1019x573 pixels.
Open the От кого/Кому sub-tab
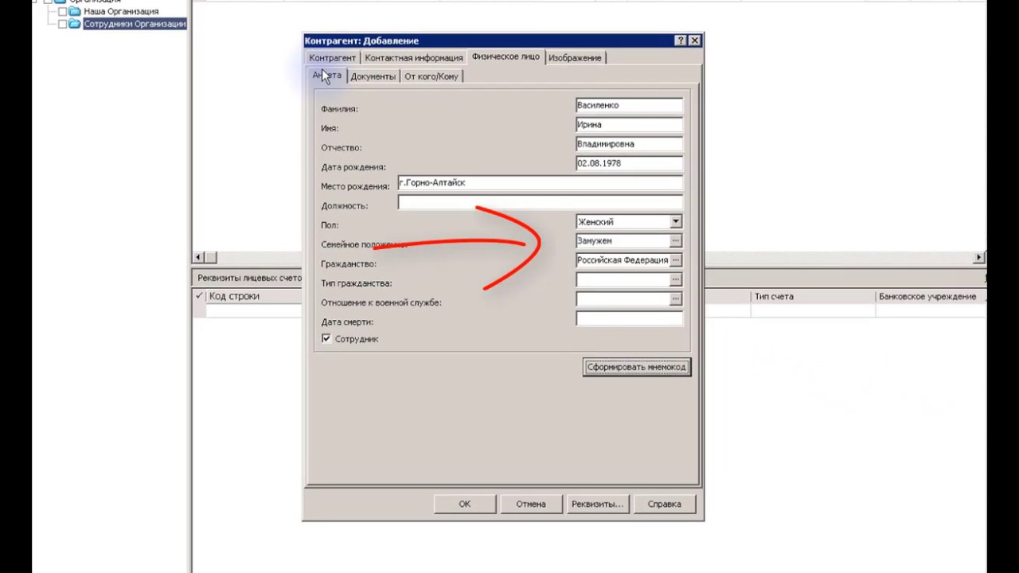pyautogui.click(x=431, y=76)
